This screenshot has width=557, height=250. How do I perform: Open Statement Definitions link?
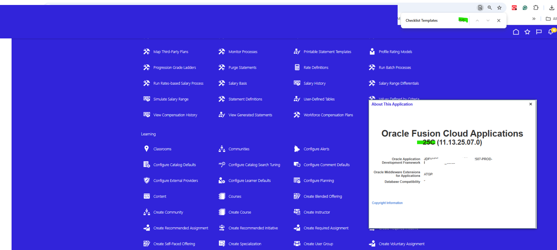pos(245,99)
